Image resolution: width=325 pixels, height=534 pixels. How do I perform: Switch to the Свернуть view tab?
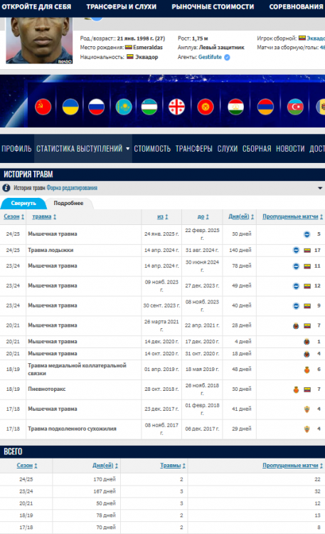point(23,204)
